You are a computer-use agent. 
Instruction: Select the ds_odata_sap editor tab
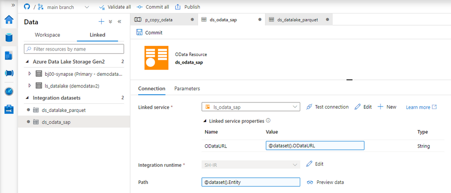[231, 19]
